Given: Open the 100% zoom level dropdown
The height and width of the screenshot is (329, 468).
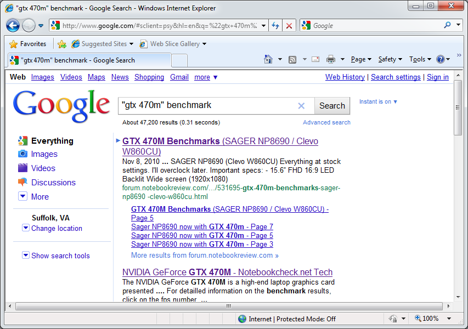Looking at the screenshot, I should point(449,319).
